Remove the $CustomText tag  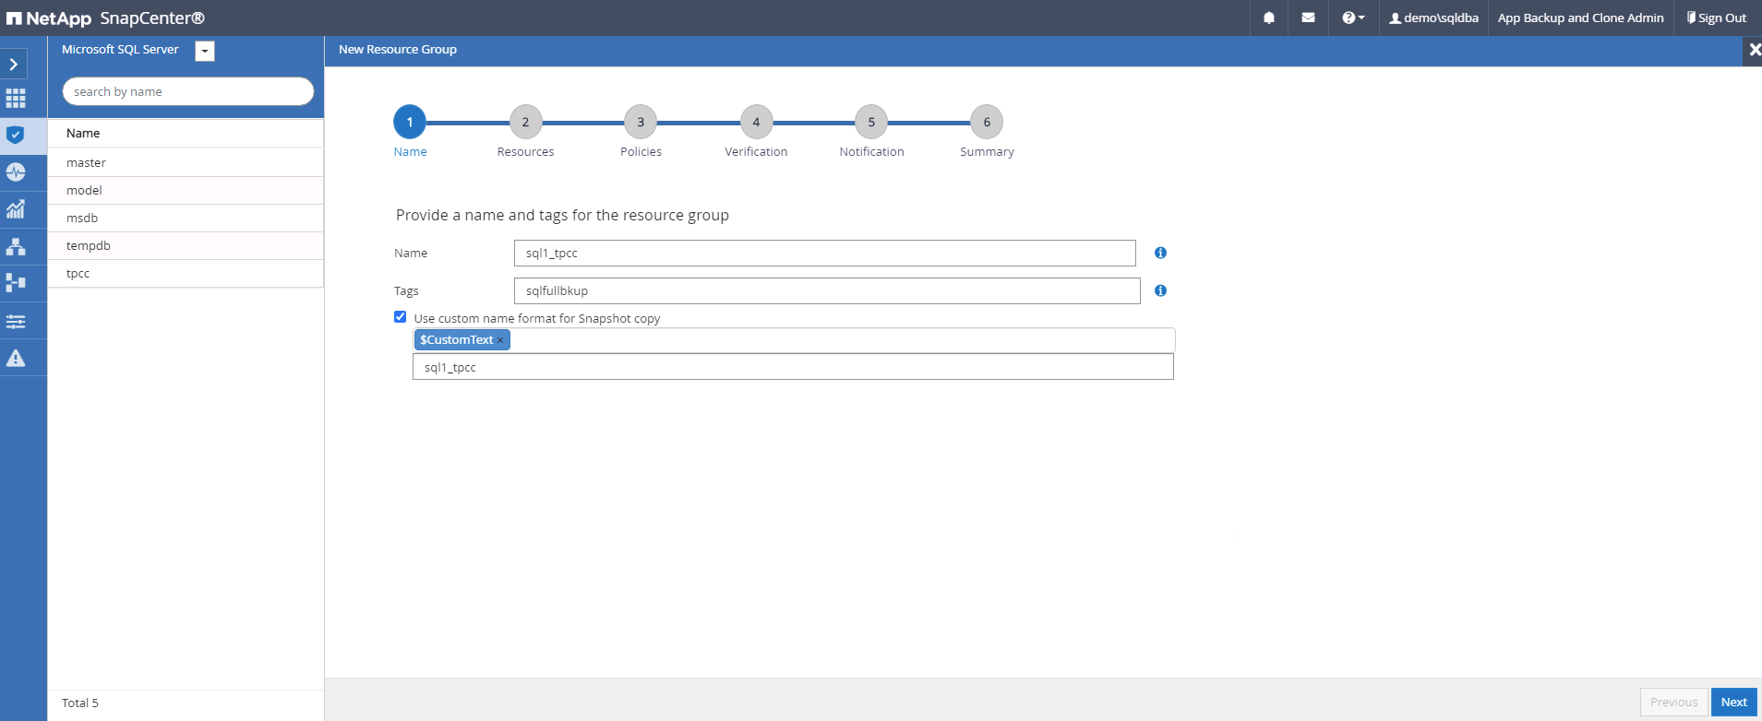point(500,340)
